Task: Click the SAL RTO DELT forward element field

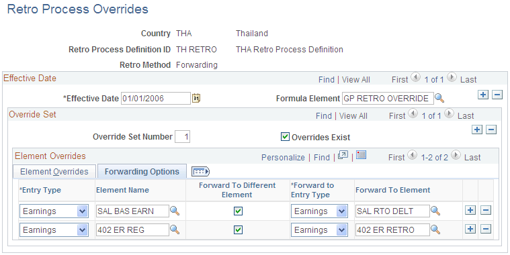Action: tap(392, 211)
